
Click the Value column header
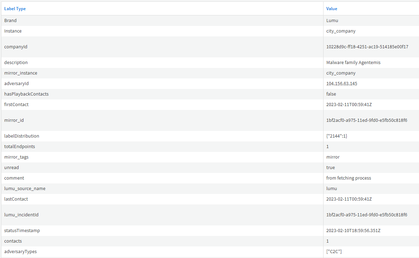[332, 9]
